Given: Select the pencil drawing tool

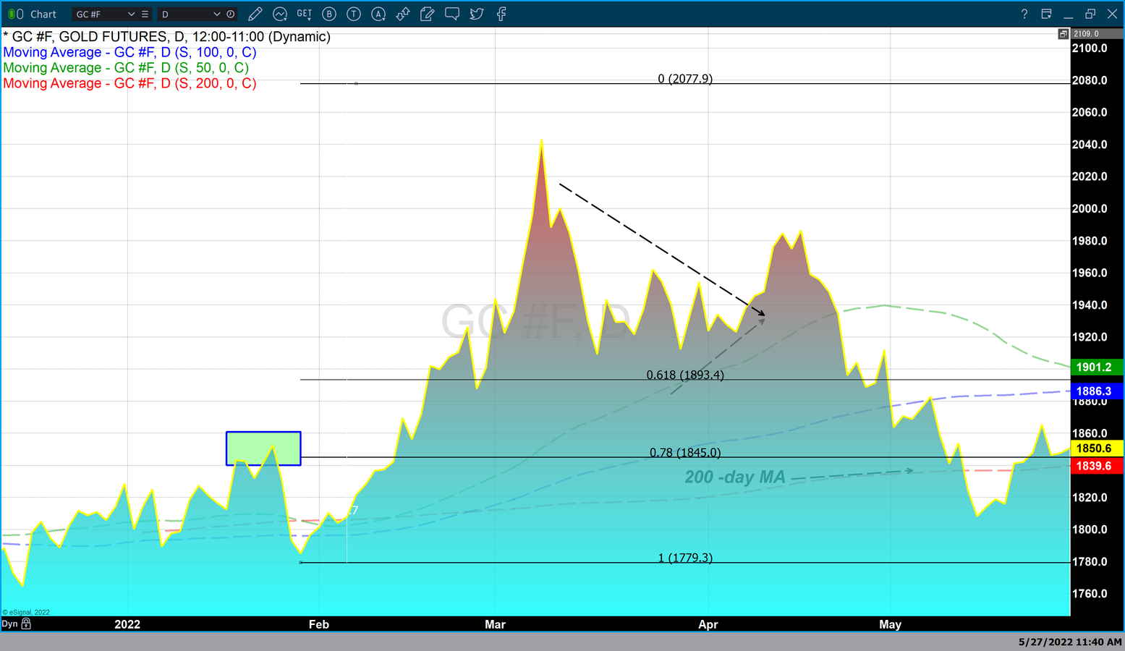Looking at the screenshot, I should click(255, 14).
